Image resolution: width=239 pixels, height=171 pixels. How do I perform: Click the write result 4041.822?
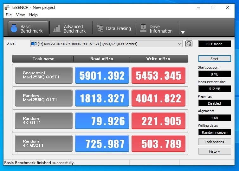point(158,98)
